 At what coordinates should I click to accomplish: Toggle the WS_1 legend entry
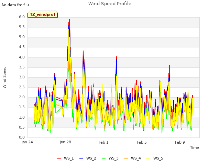pyautogui.click(x=65, y=158)
